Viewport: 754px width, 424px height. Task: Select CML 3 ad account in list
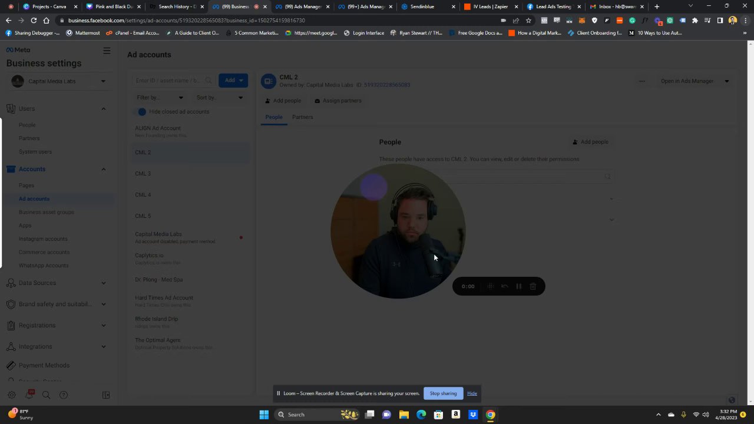(x=189, y=174)
